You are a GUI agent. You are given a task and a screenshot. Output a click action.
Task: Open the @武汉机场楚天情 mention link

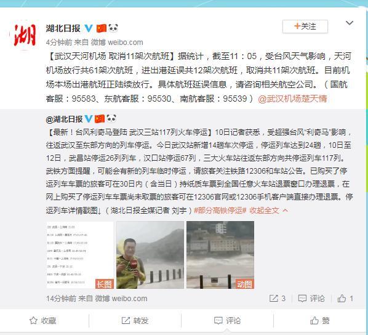(292, 99)
